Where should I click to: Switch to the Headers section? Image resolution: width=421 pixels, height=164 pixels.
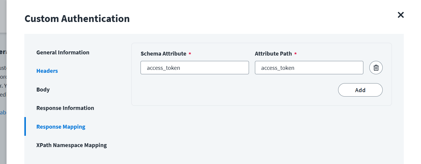[47, 71]
